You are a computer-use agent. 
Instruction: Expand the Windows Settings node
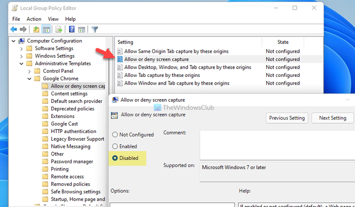pos(21,56)
